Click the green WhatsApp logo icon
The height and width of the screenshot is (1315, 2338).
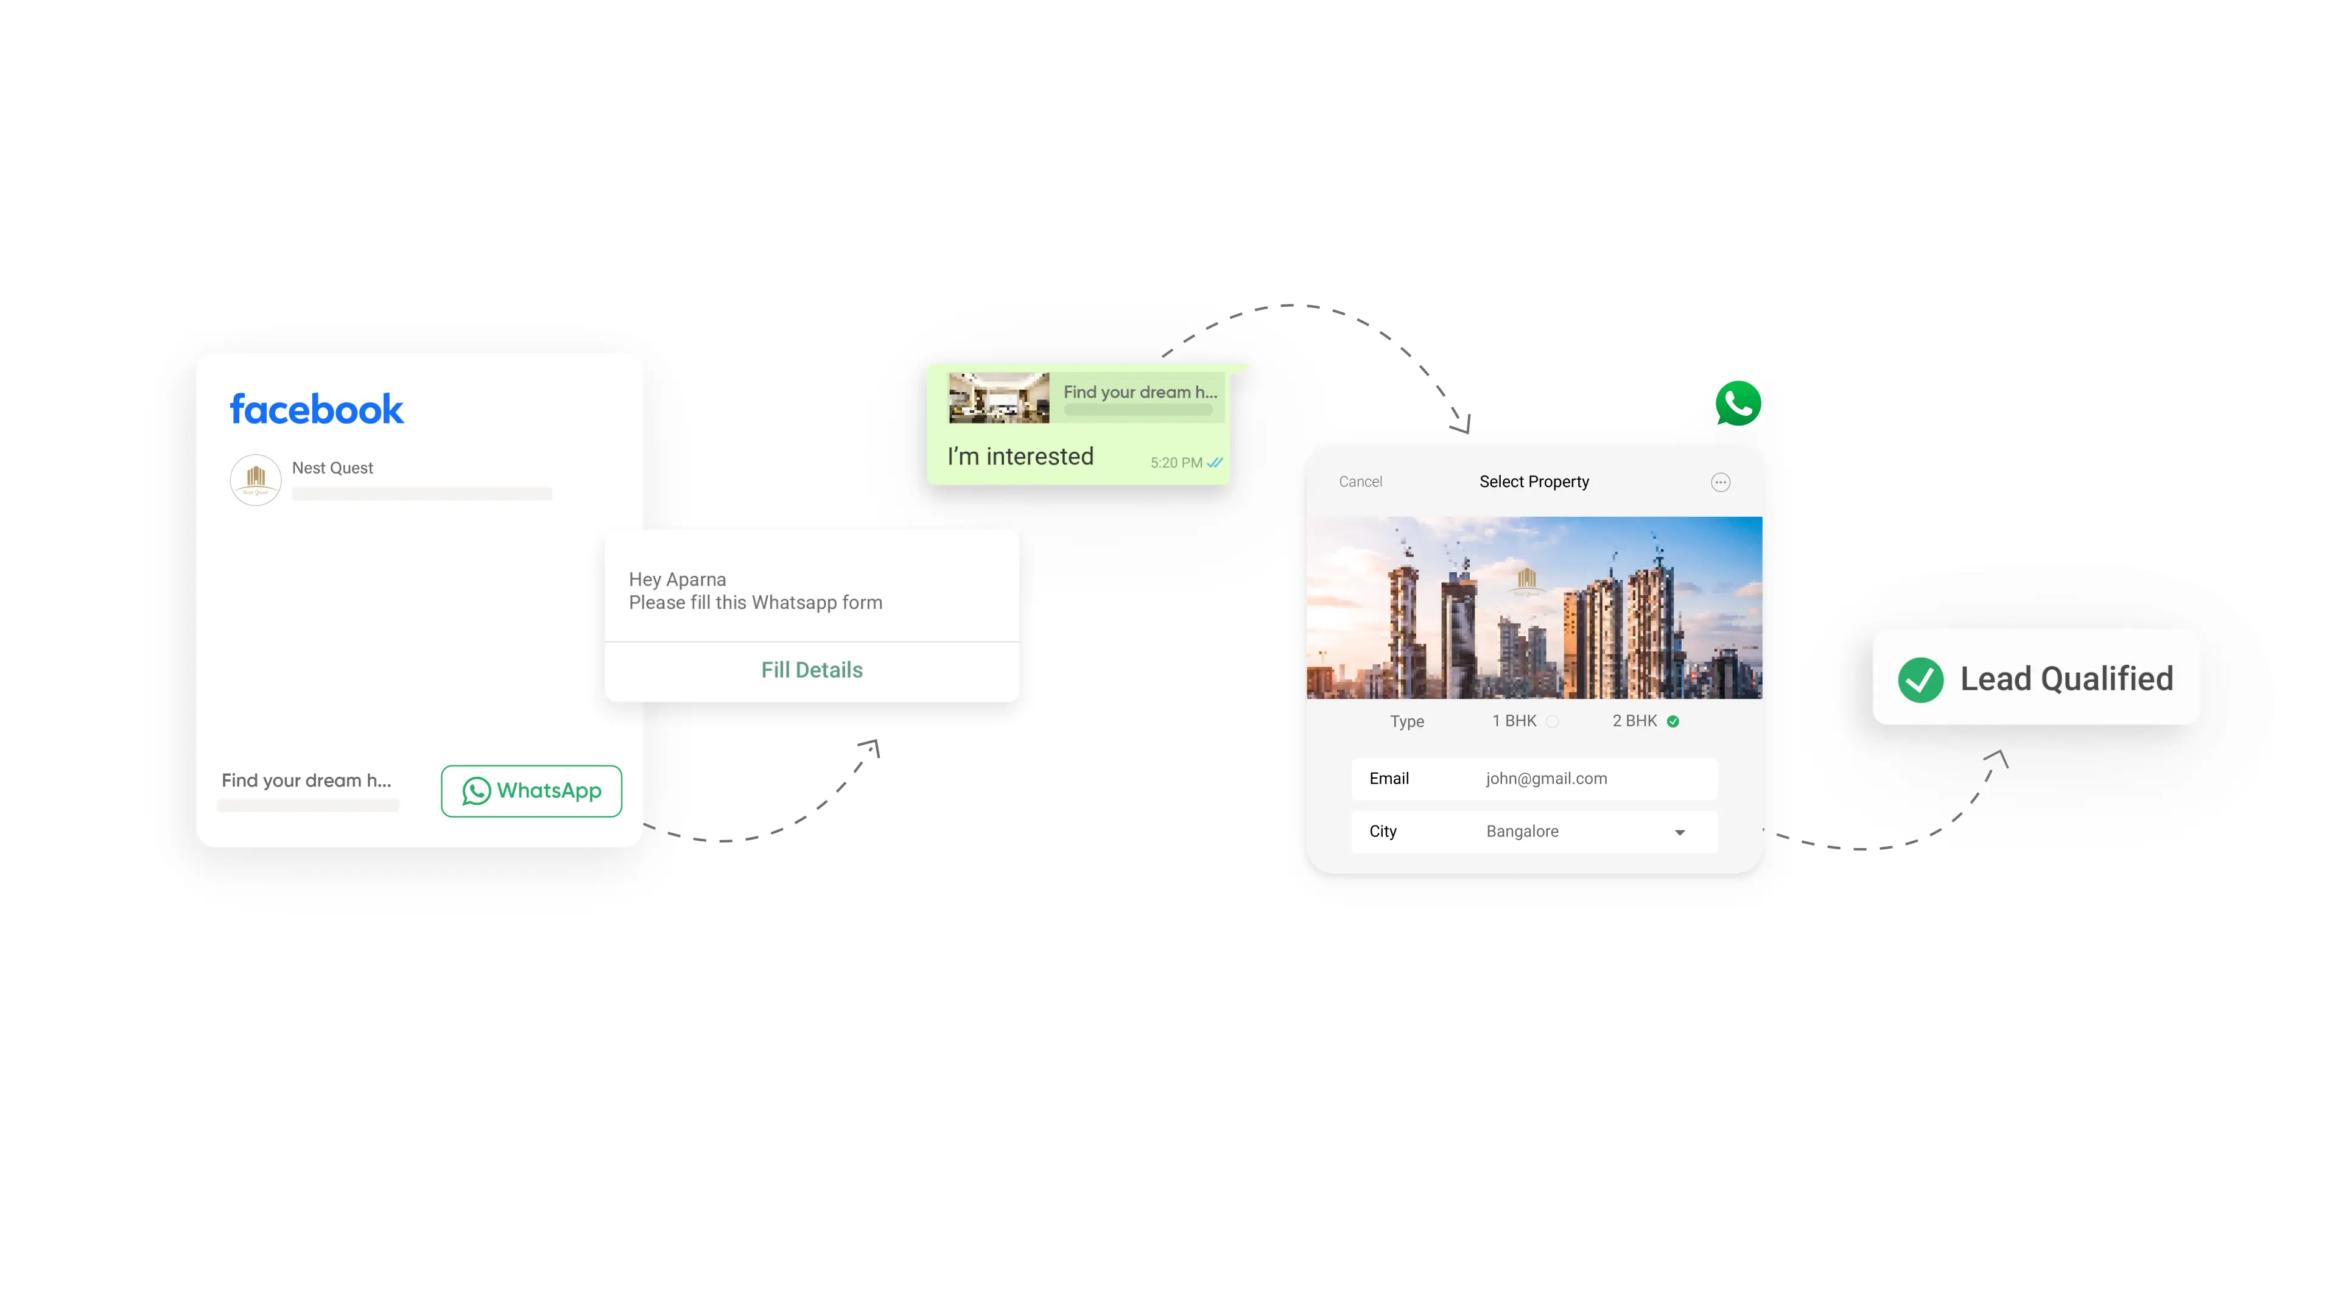1737,403
